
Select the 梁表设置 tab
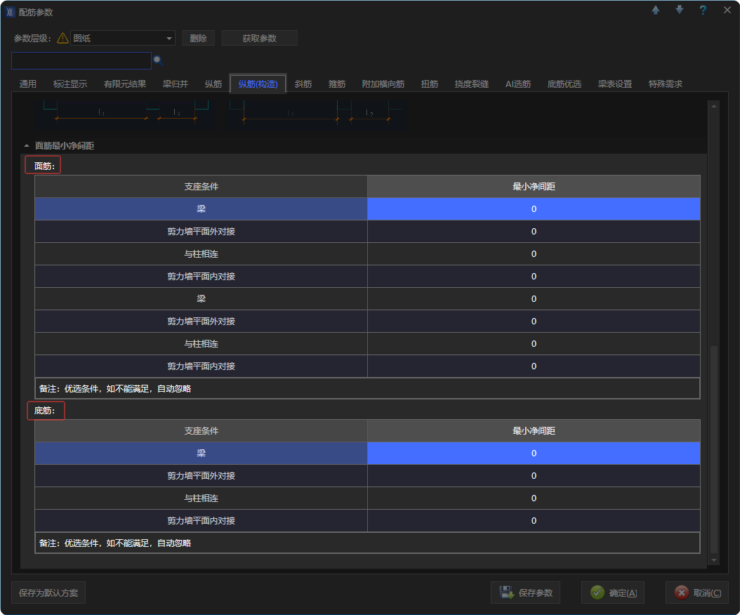coord(614,84)
